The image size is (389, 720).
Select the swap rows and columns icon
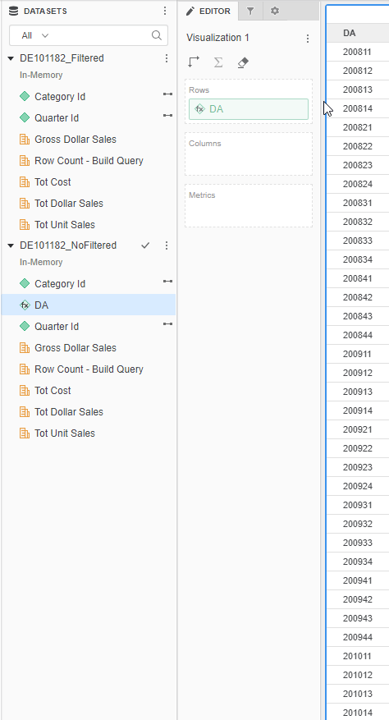coord(194,62)
